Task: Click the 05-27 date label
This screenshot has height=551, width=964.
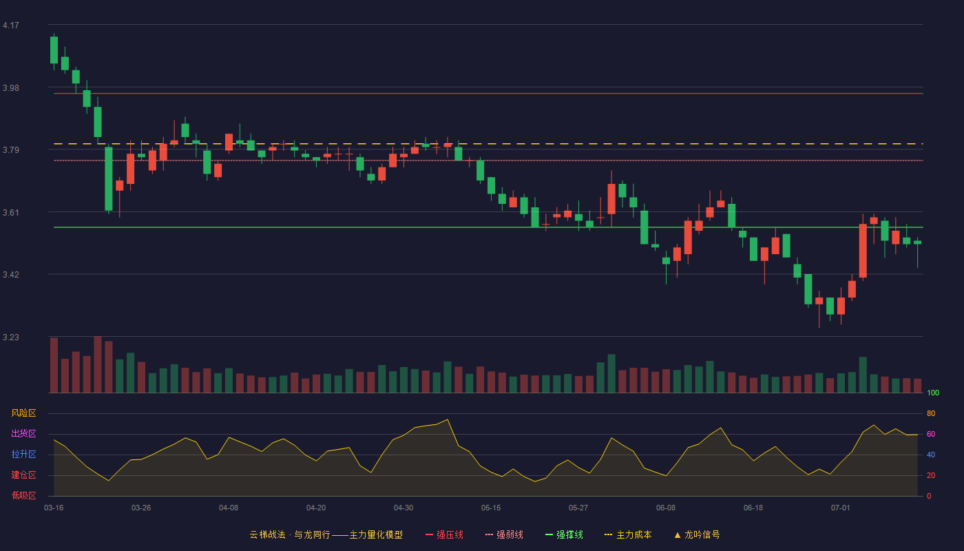Action: [578, 508]
